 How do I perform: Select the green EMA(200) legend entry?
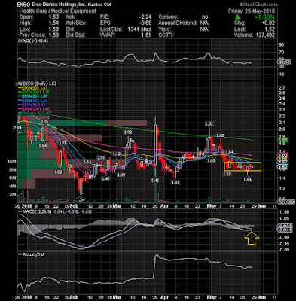pos(35,93)
